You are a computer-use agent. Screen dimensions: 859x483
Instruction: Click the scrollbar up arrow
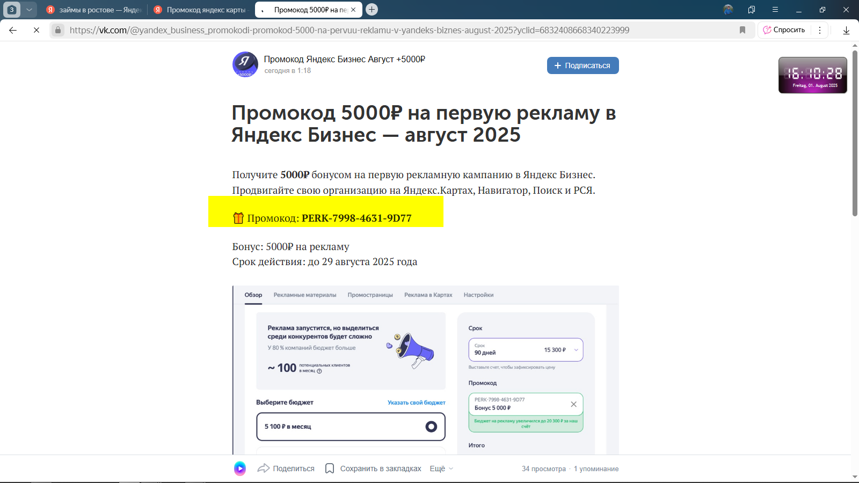coord(855,45)
